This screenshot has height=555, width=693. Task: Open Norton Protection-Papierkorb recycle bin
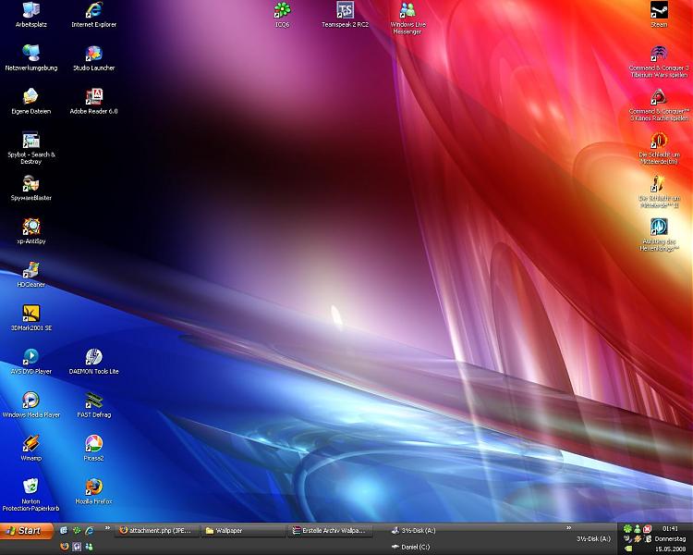[30, 487]
